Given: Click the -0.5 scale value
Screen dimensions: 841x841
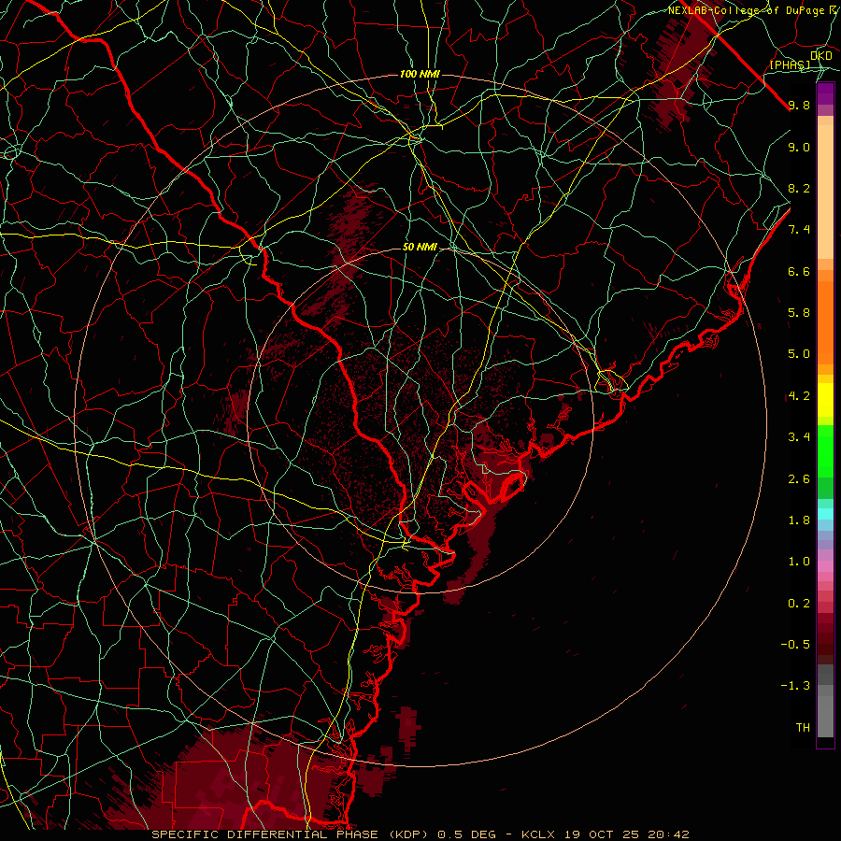Looking at the screenshot, I should 795,644.
